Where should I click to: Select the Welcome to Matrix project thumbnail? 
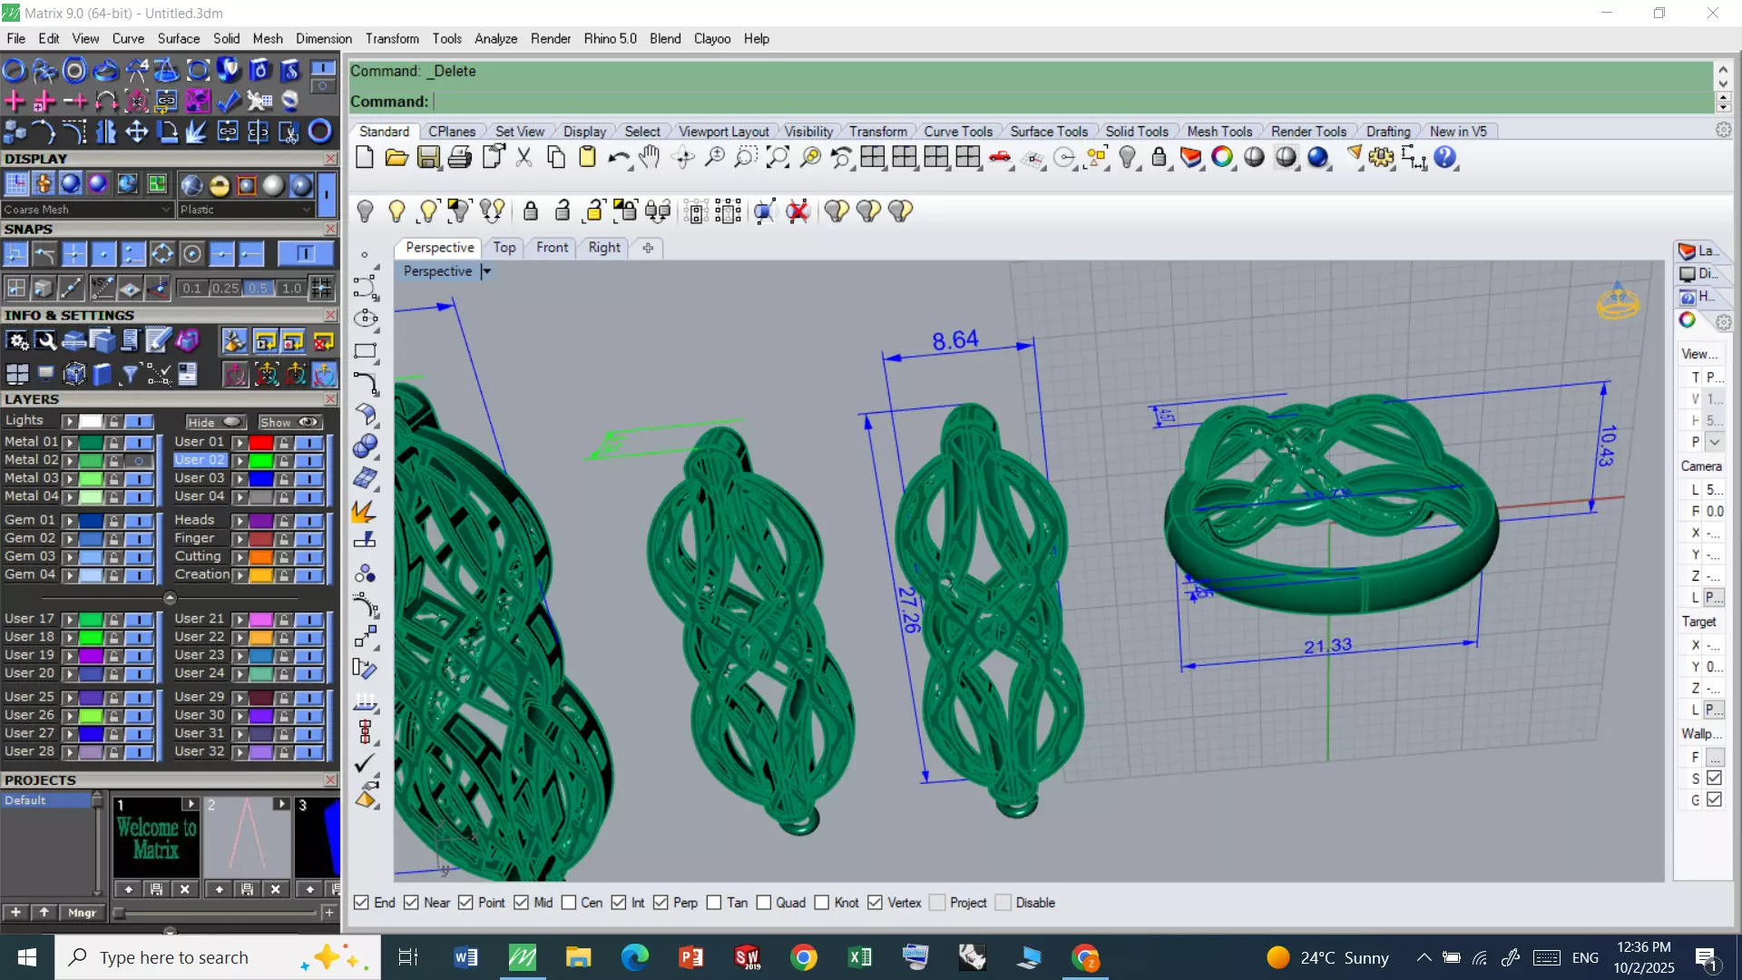[x=156, y=838]
